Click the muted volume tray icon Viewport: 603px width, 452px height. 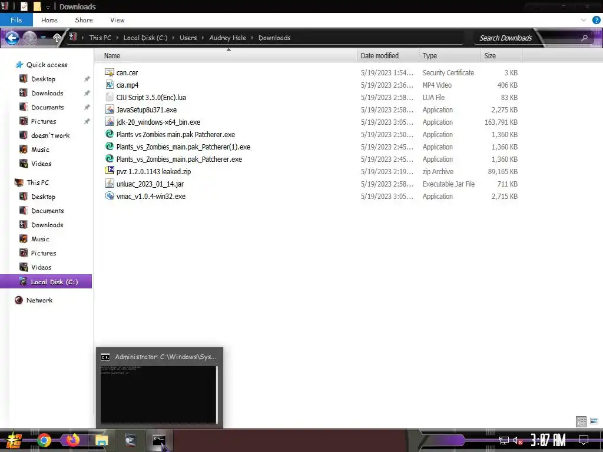pos(518,440)
